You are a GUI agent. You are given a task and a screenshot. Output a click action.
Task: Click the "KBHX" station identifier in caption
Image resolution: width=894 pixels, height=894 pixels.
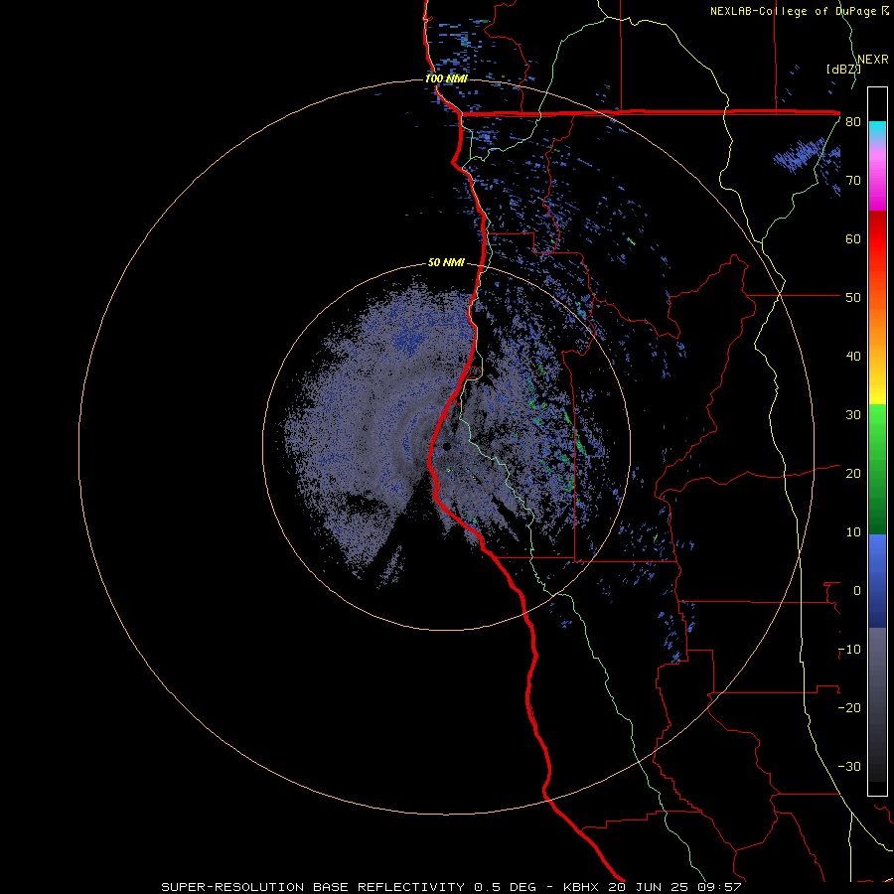click(x=583, y=887)
